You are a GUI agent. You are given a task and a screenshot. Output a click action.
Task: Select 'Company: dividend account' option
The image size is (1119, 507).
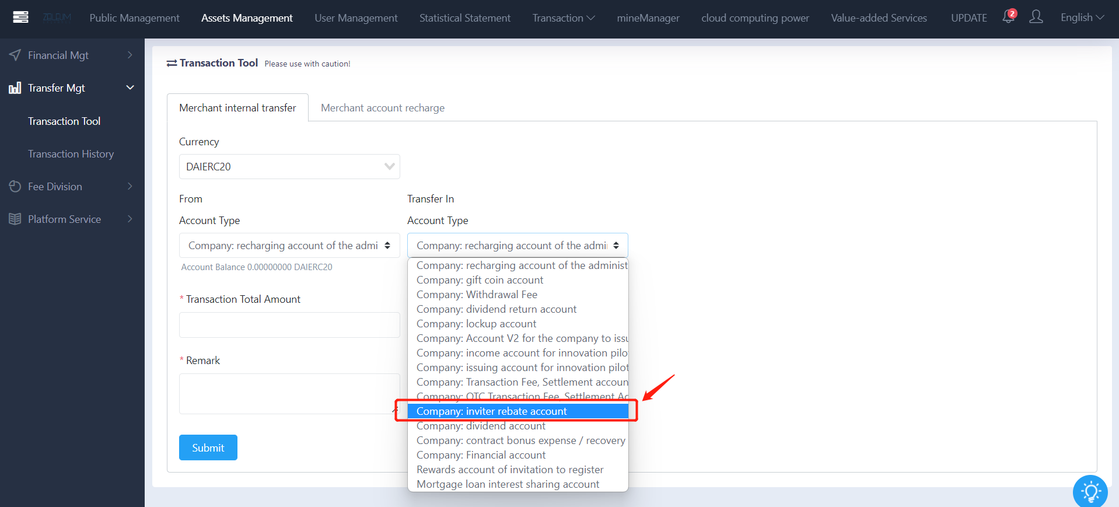pyautogui.click(x=518, y=426)
